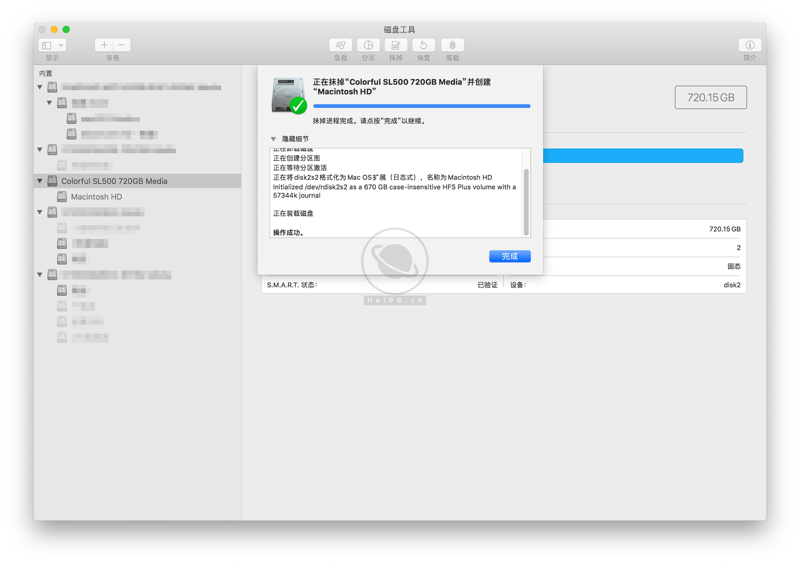
Task: Click the blue disk usage bar
Action: tap(643, 156)
